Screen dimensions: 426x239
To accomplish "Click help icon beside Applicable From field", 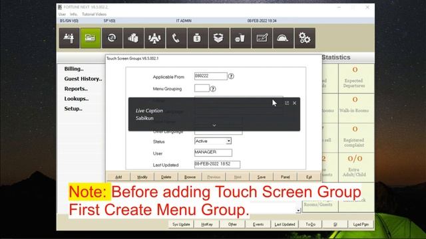I will pos(231,76).
